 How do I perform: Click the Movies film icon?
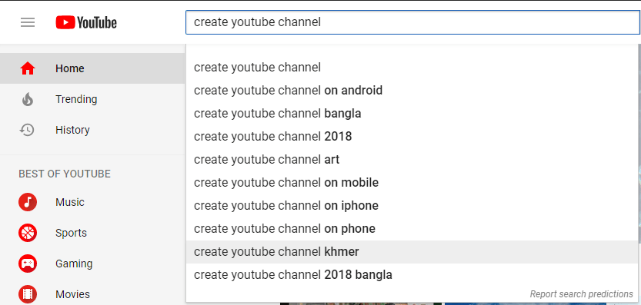[28, 294]
